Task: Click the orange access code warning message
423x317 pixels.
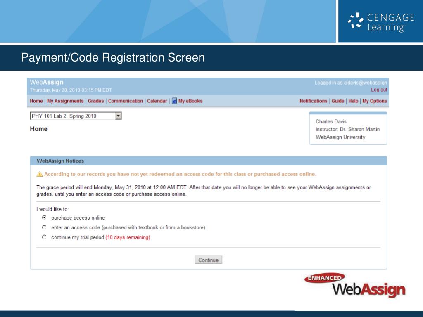Action: click(180, 174)
